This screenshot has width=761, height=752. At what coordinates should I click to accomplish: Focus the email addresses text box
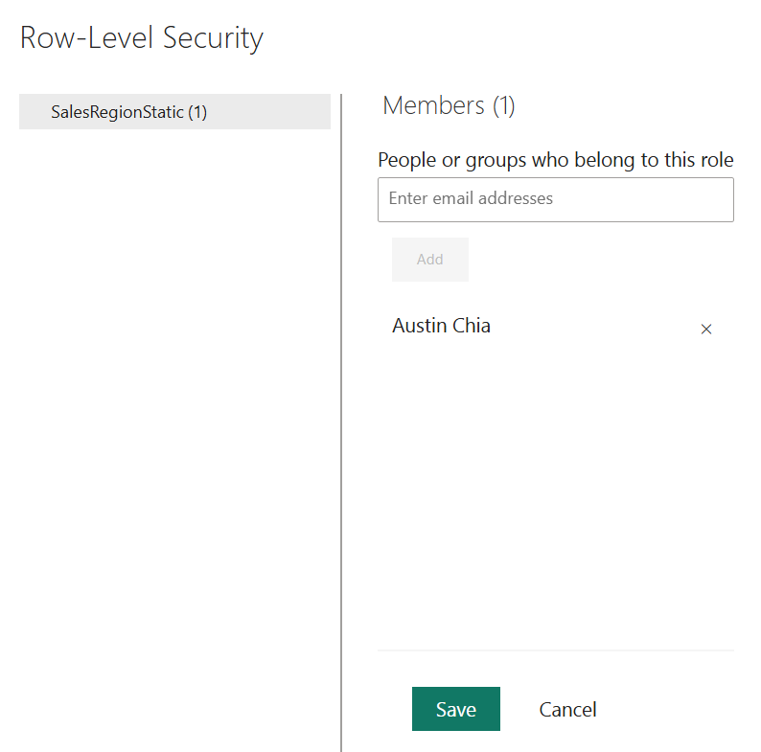tap(555, 199)
